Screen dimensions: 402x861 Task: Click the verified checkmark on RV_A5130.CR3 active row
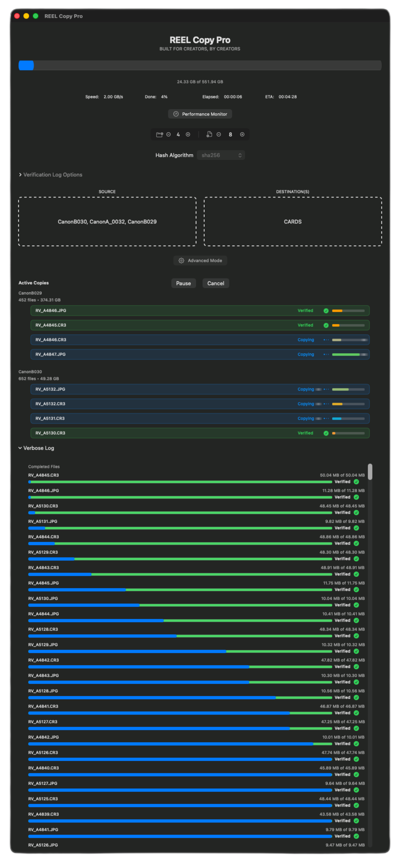tap(326, 433)
